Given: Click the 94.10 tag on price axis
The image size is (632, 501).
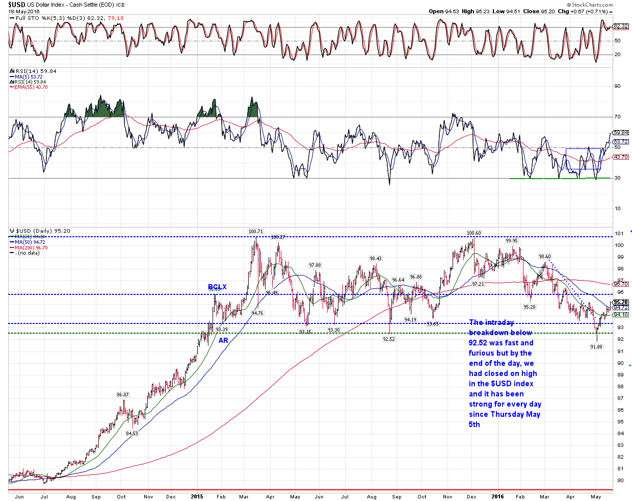Looking at the screenshot, I should click(x=621, y=315).
